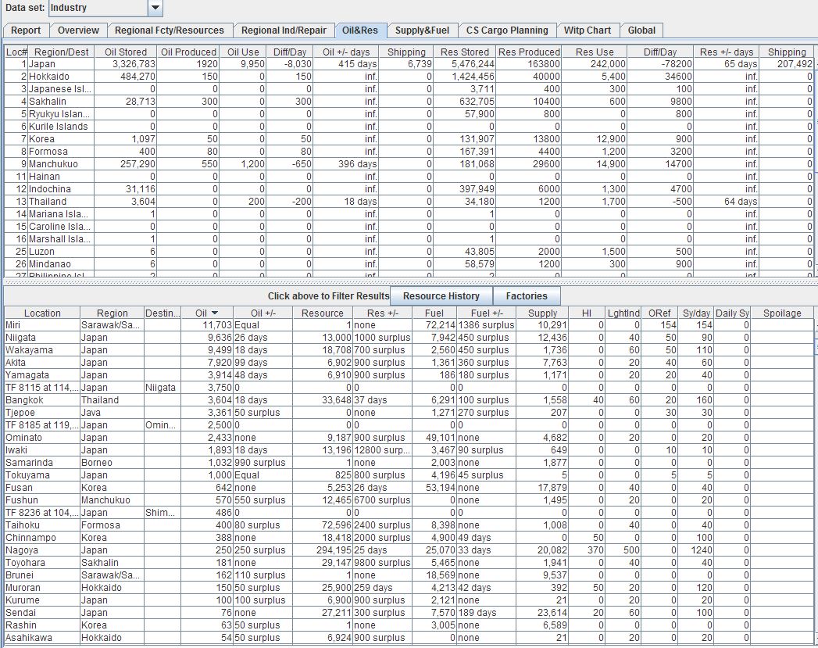Click the Iwaki location row
The width and height of the screenshot is (818, 648).
(x=409, y=450)
